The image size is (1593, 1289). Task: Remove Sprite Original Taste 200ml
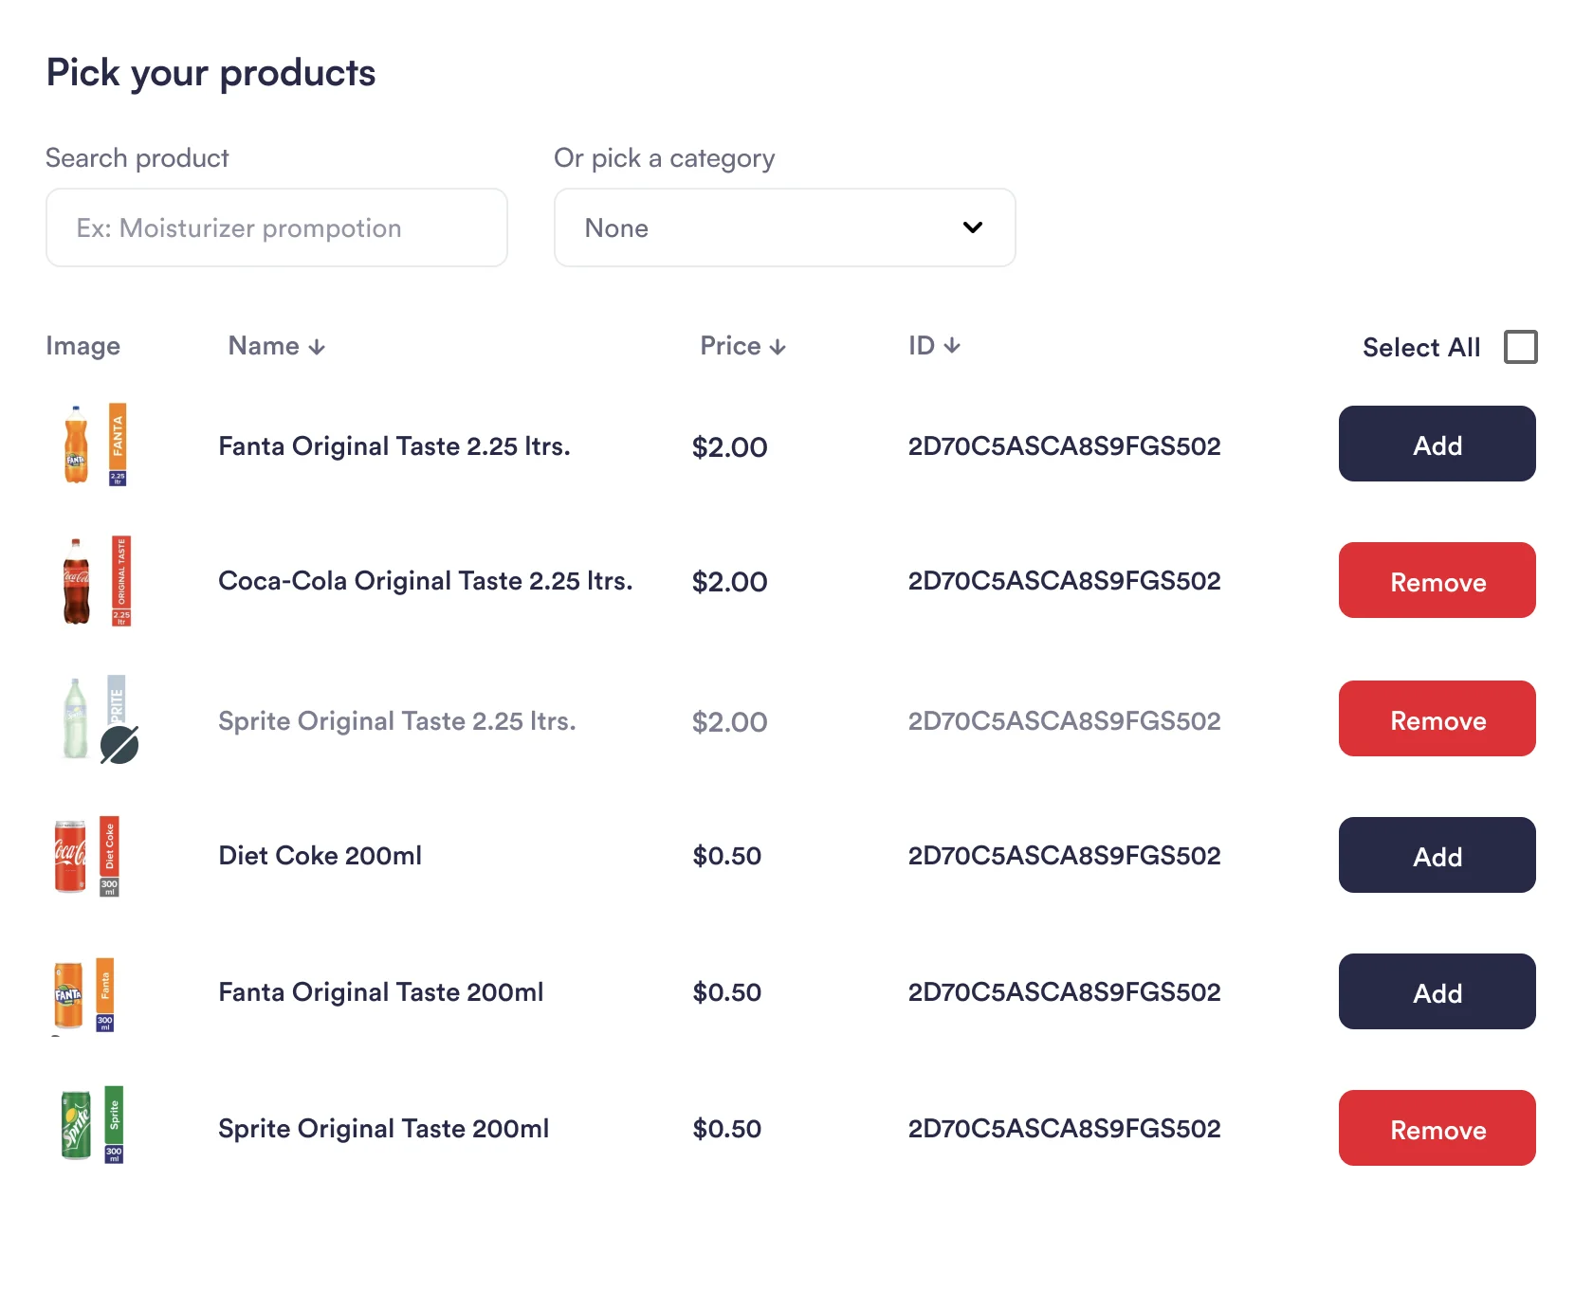tap(1437, 1128)
